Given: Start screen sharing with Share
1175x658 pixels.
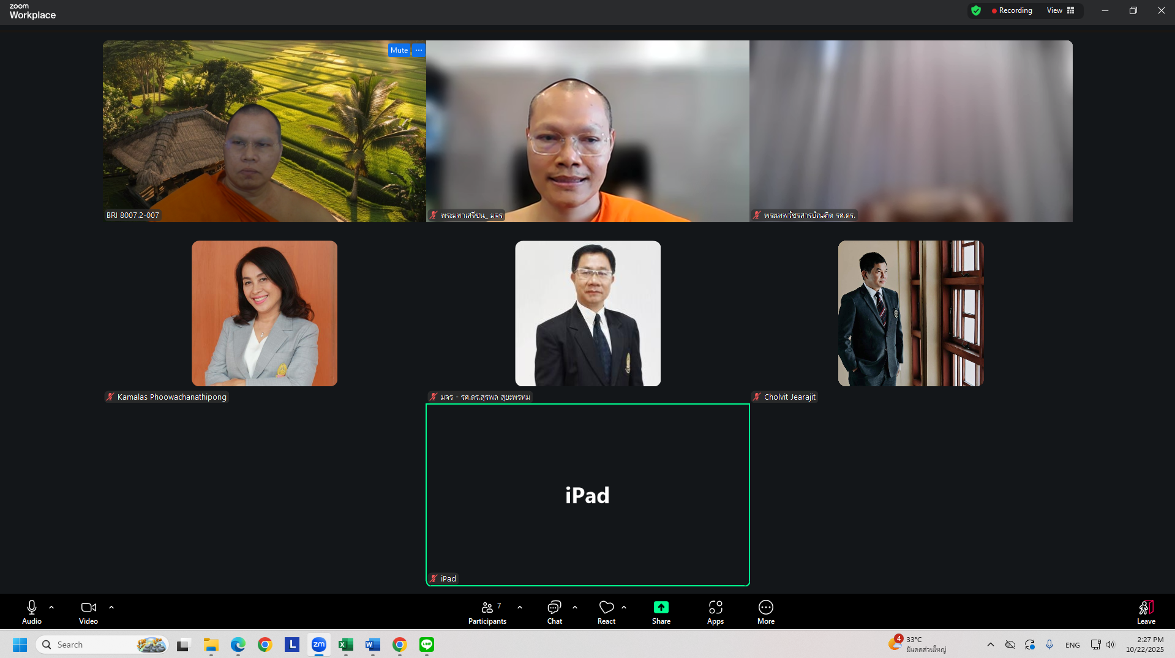Looking at the screenshot, I should click(x=661, y=612).
